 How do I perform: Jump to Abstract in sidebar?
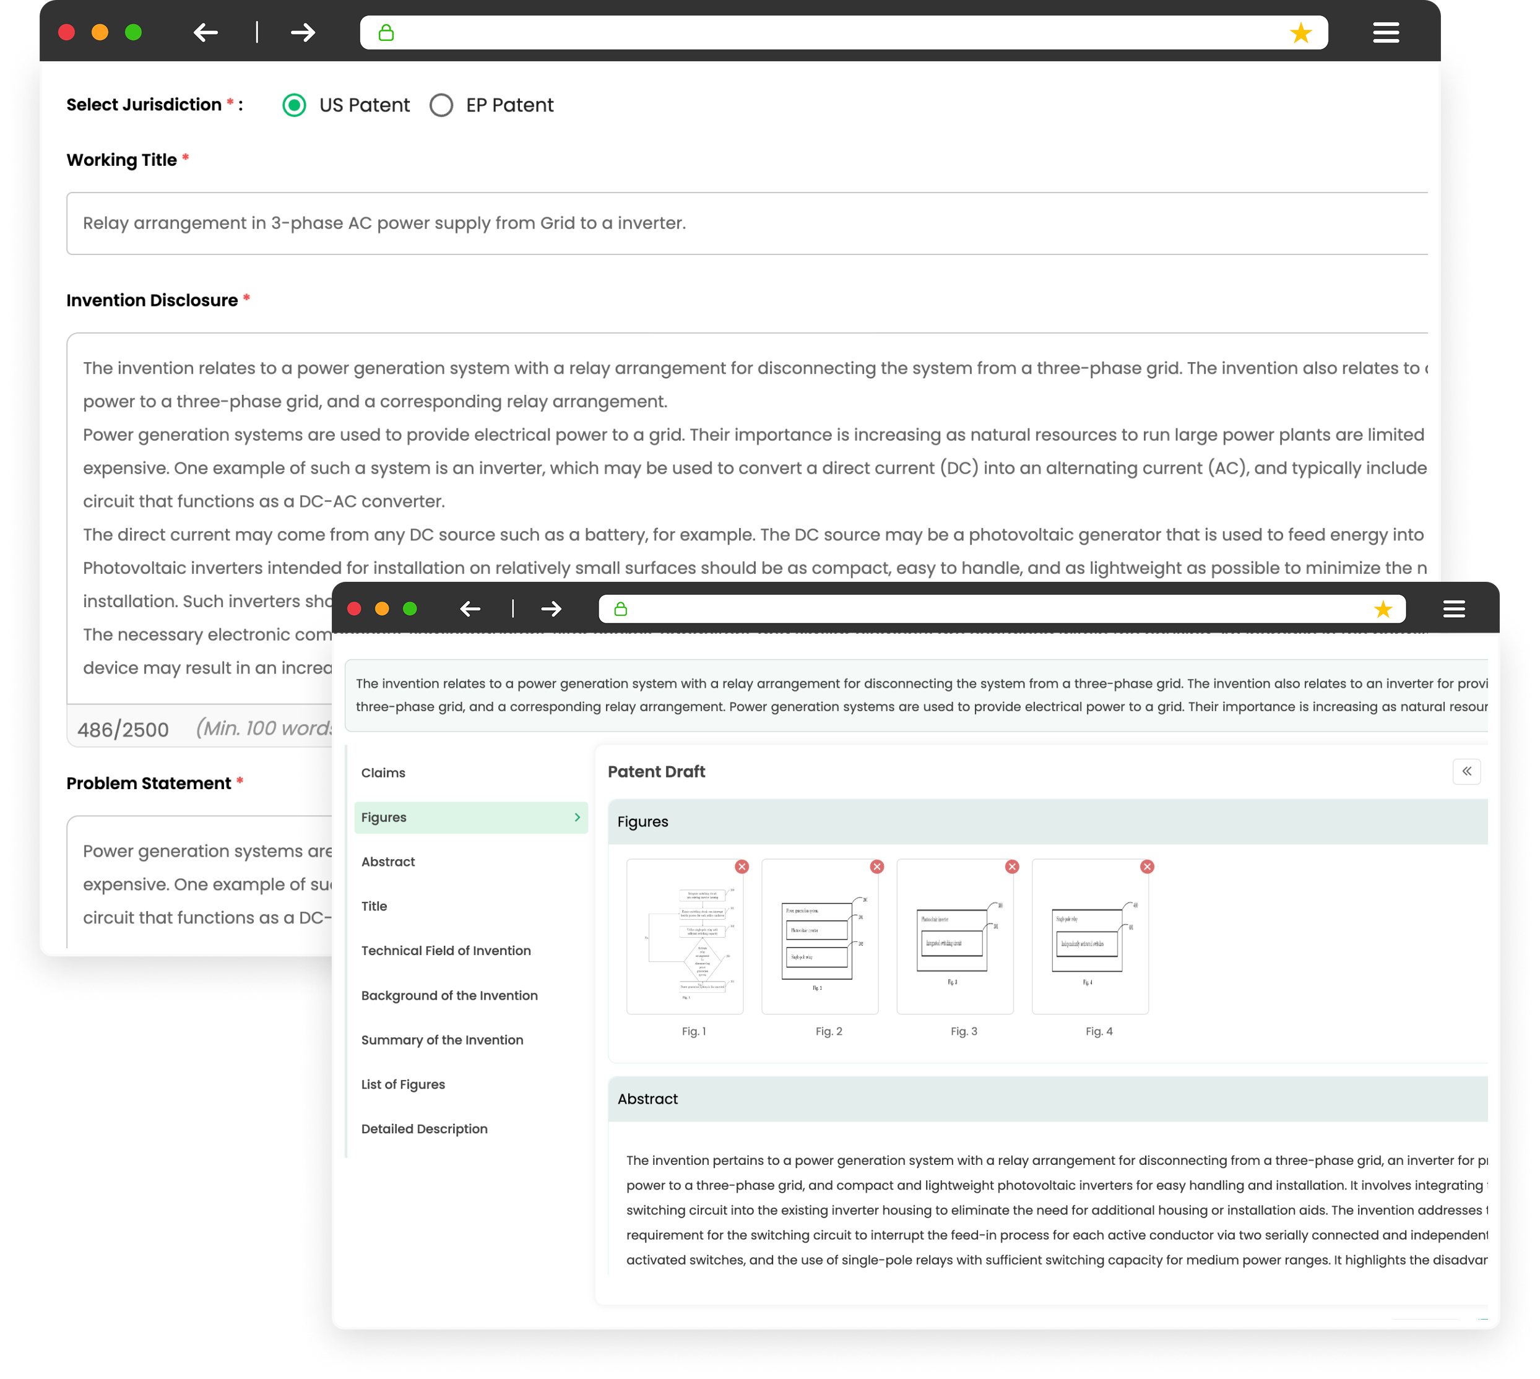pyautogui.click(x=388, y=862)
